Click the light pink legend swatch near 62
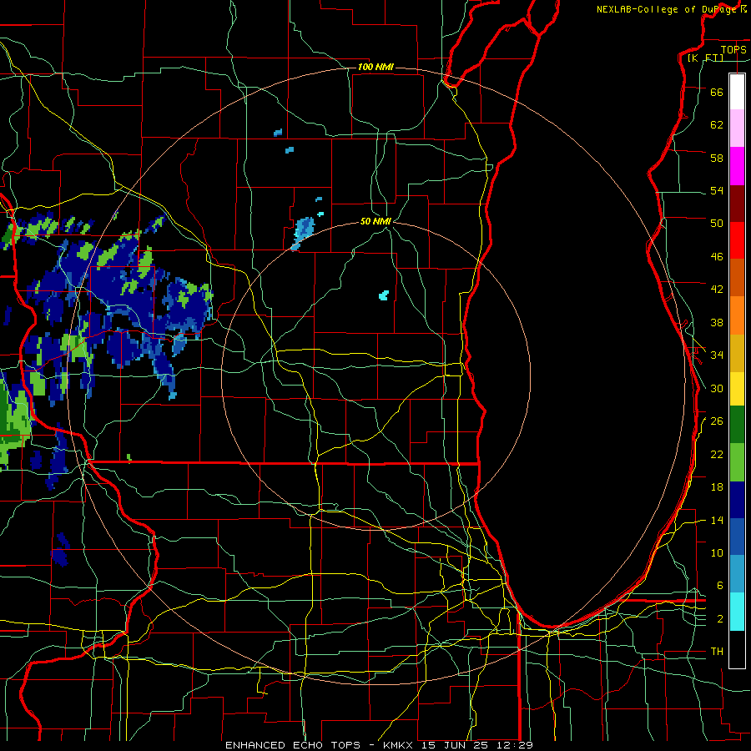This screenshot has width=751, height=751. [x=737, y=128]
